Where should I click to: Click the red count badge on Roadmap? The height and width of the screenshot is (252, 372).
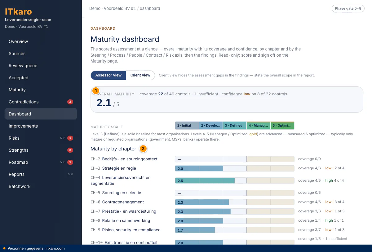coord(70,162)
